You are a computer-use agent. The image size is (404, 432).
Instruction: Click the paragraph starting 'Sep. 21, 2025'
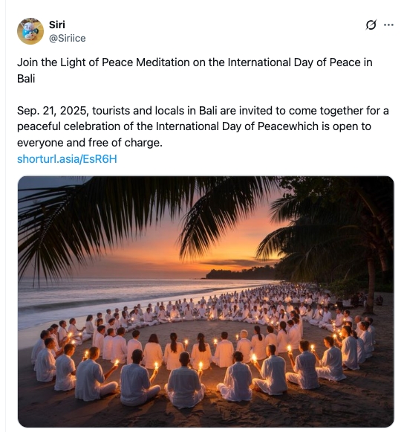(203, 126)
